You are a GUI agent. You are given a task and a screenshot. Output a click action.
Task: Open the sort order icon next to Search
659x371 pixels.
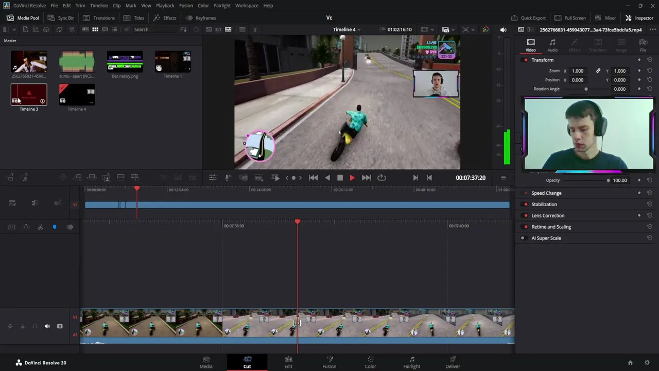[x=183, y=29]
